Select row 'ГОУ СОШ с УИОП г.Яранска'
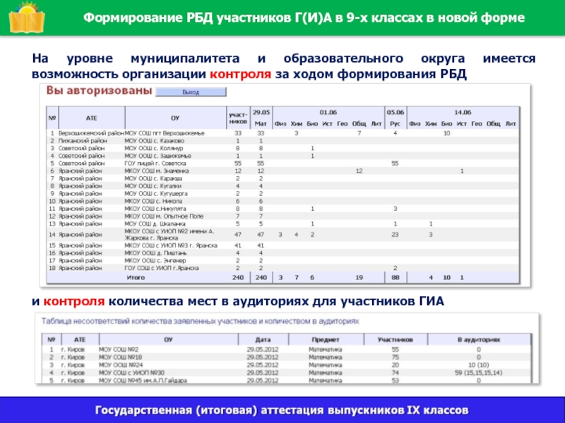The width and height of the screenshot is (565, 423). click(x=283, y=268)
